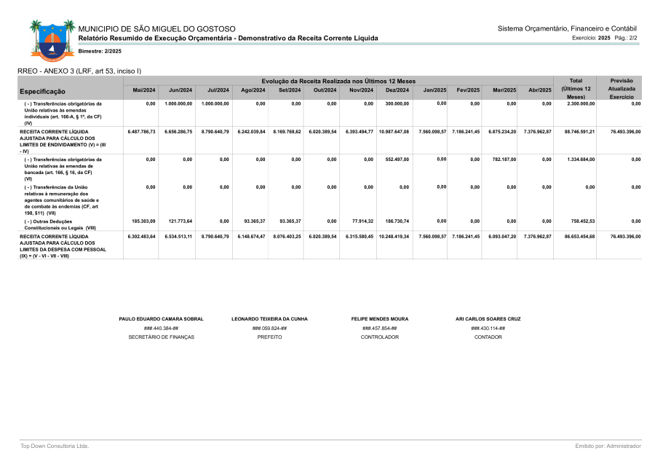655x464 pixels.
Task: Select the "Total (Últimos 12 Meses)" header
Action: (x=576, y=88)
